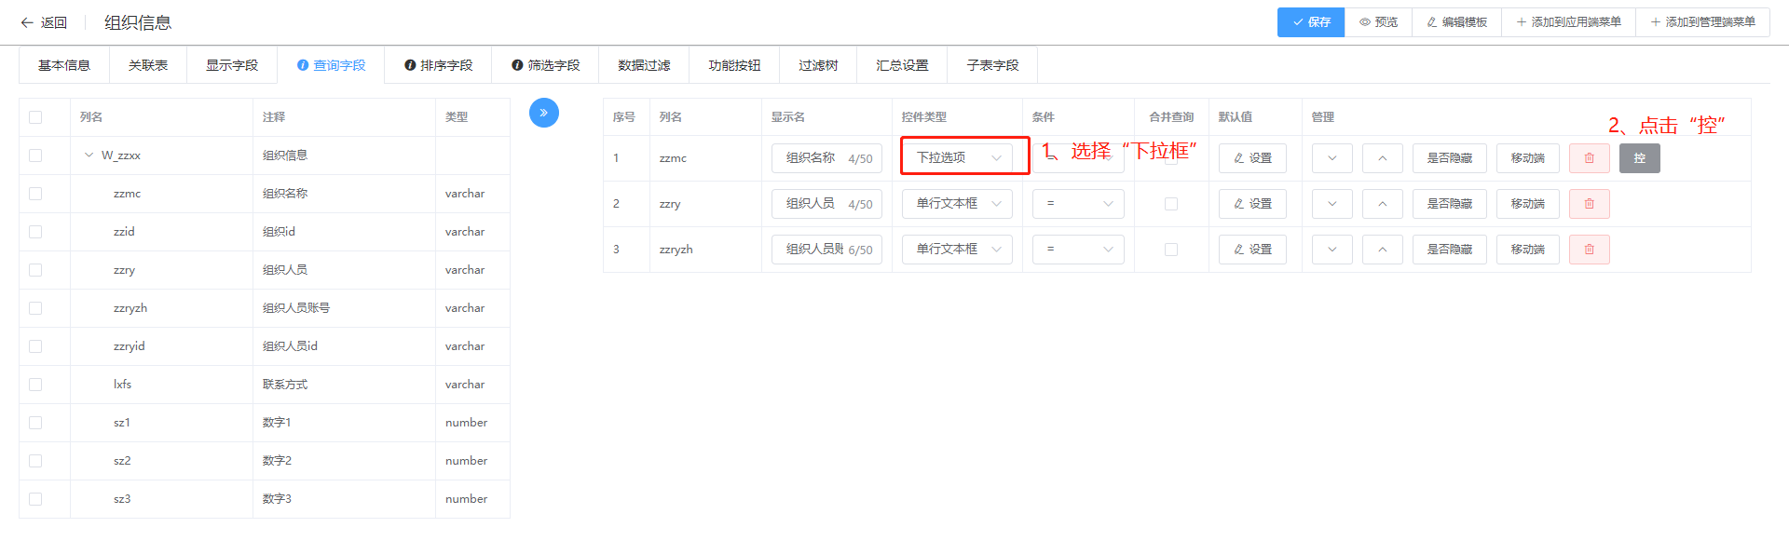The height and width of the screenshot is (541, 1789).
Task: Click the 组织名称 display name field
Action: click(x=826, y=158)
